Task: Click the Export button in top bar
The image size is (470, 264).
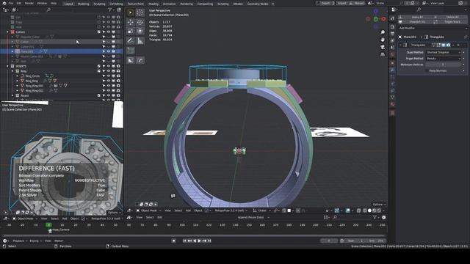Action: (325, 3)
